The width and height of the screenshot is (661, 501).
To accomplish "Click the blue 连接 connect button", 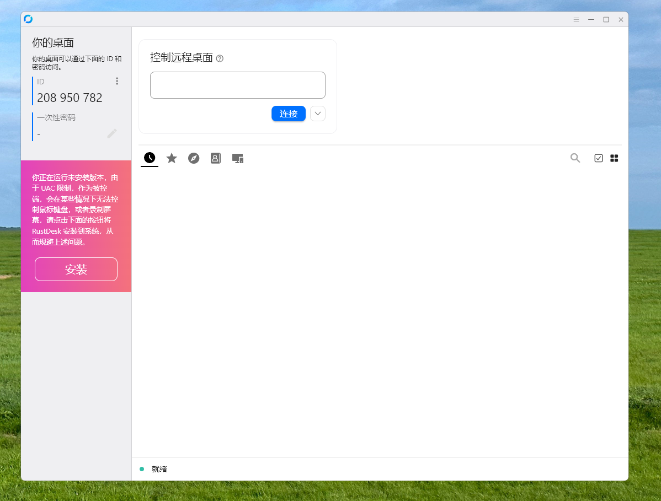I will click(289, 114).
